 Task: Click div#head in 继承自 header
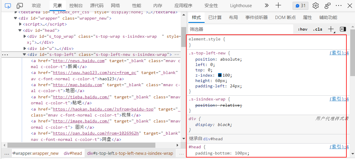[213, 139]
